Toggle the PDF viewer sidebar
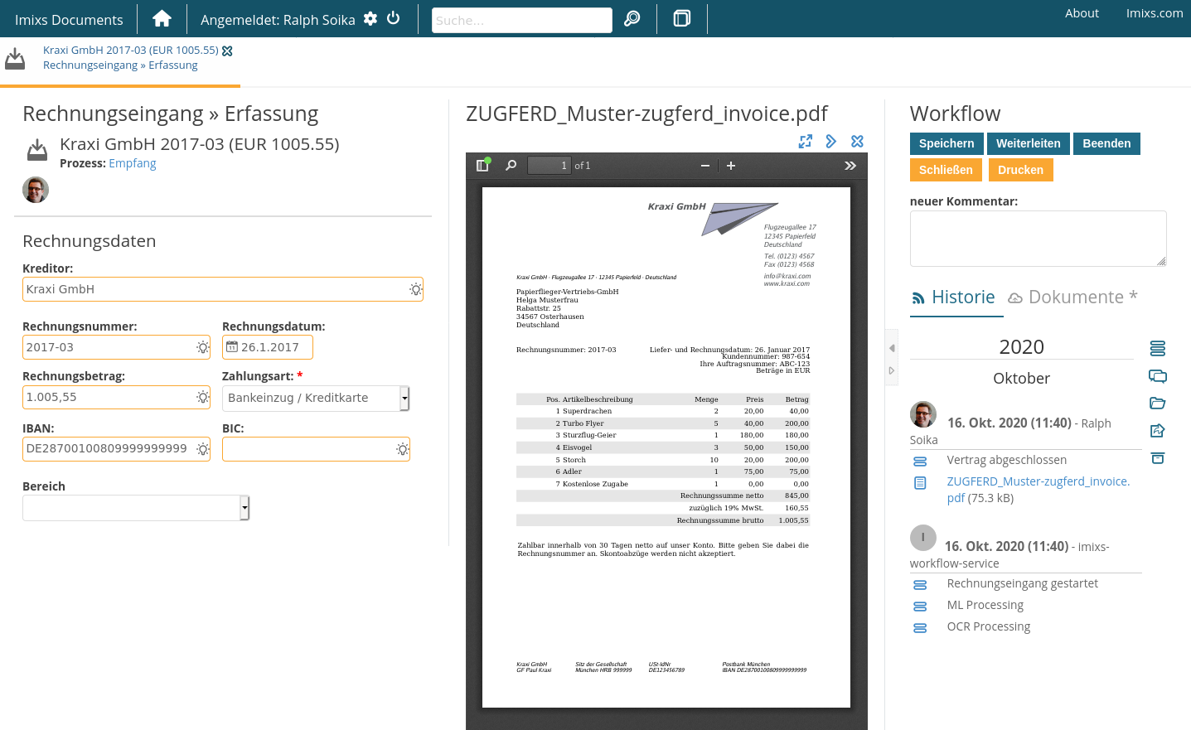 click(x=482, y=165)
